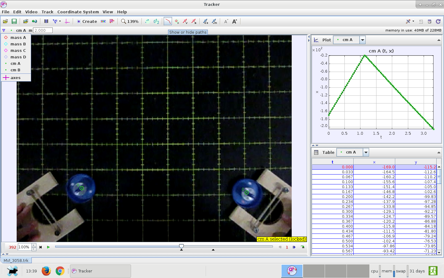Click the video frame slider handle
The width and height of the screenshot is (444, 278).
click(181, 246)
